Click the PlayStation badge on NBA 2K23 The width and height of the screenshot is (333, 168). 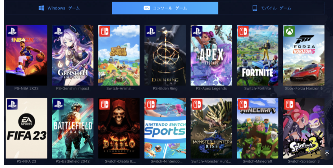12,31
